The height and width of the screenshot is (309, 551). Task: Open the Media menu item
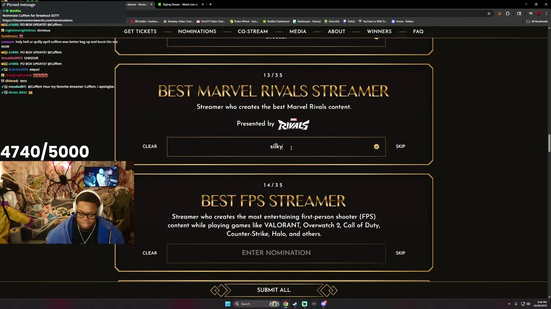click(298, 31)
